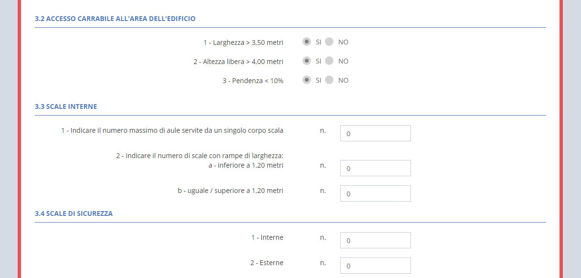Click the "2 - Esterne" label text
This screenshot has width=581, height=278.
[x=267, y=263]
